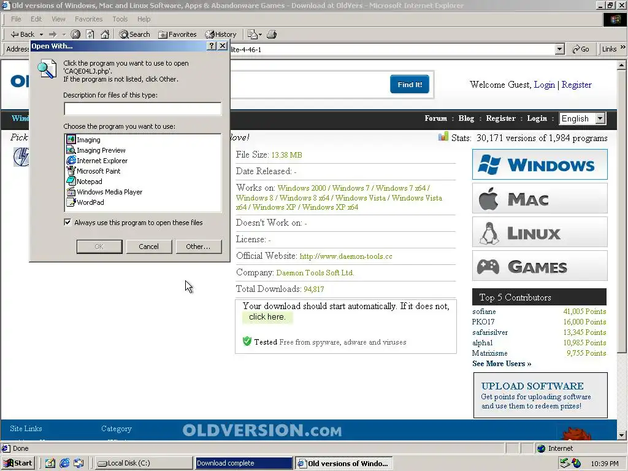Expand the Back button history arrow
The height and width of the screenshot is (471, 628).
click(41, 34)
